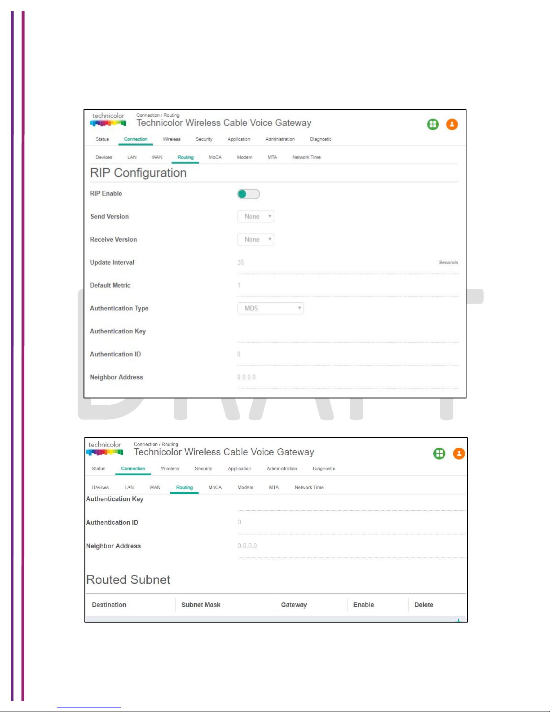Screen dimensions: 550x712
Task: Open Status tab in upper screenshot
Action: click(102, 139)
